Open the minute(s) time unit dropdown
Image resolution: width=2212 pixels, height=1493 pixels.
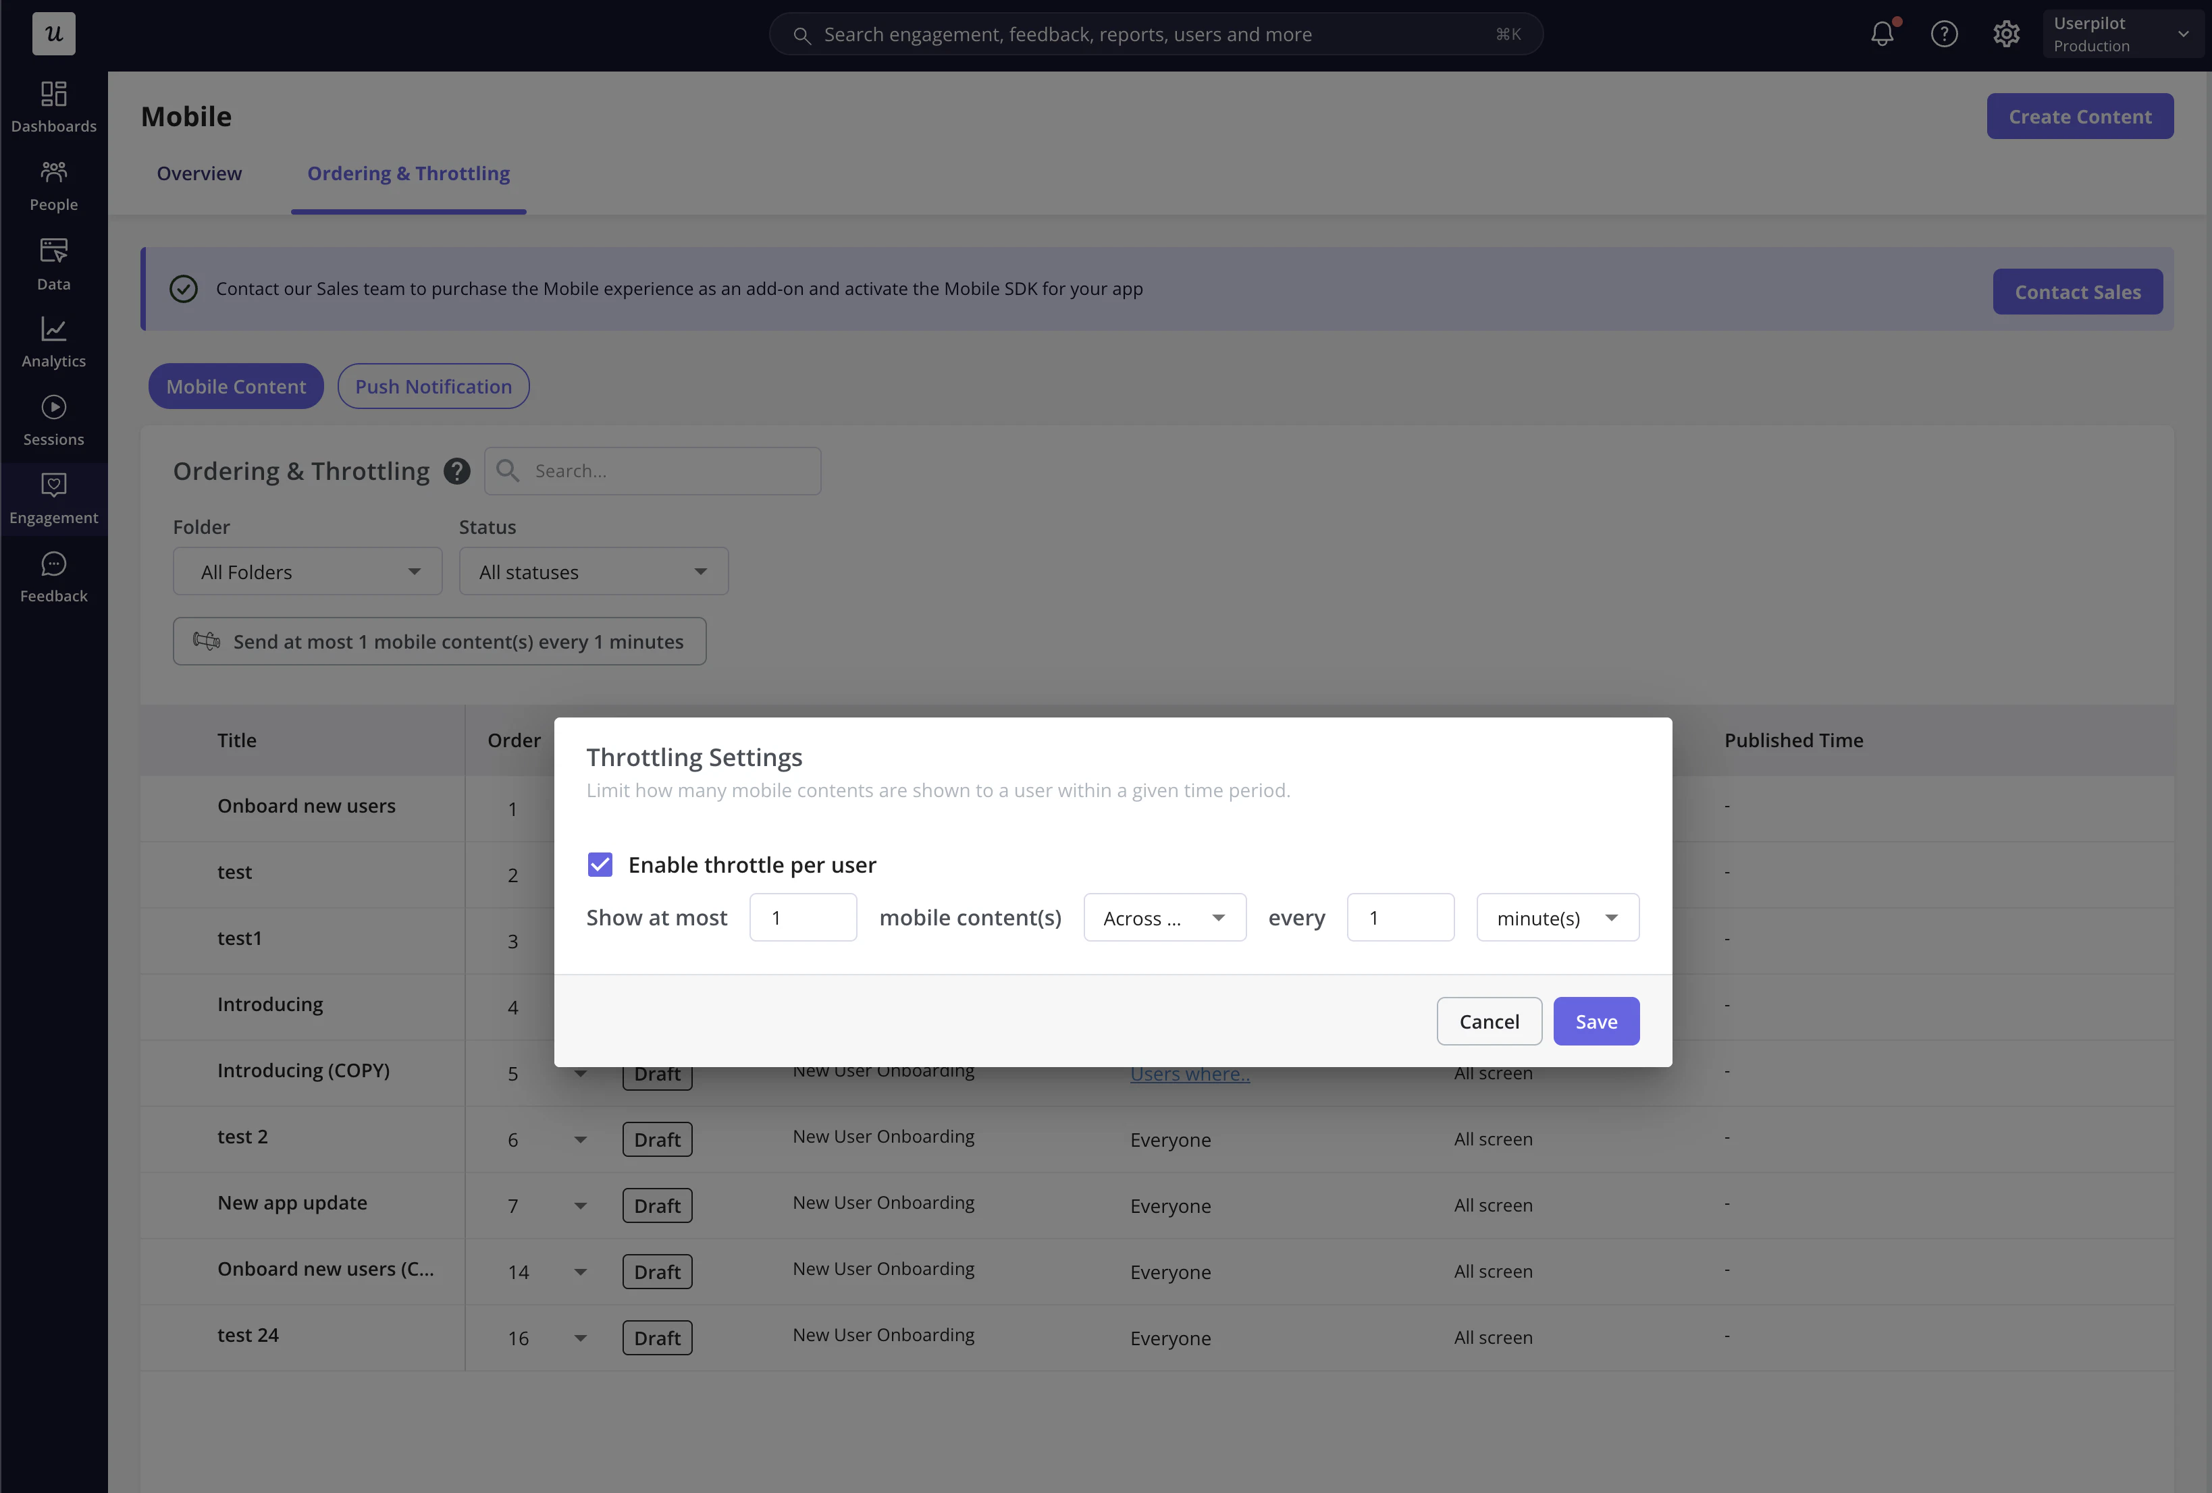[x=1557, y=917]
